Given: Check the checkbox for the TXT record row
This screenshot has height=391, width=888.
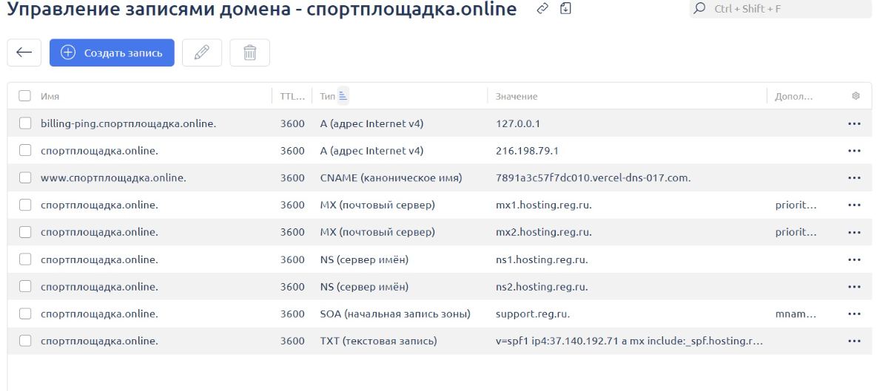Looking at the screenshot, I should (24, 341).
